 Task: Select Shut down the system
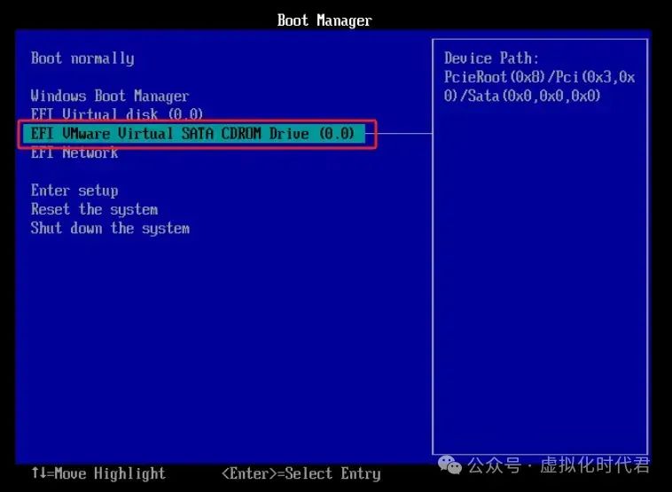pyautogui.click(x=110, y=228)
